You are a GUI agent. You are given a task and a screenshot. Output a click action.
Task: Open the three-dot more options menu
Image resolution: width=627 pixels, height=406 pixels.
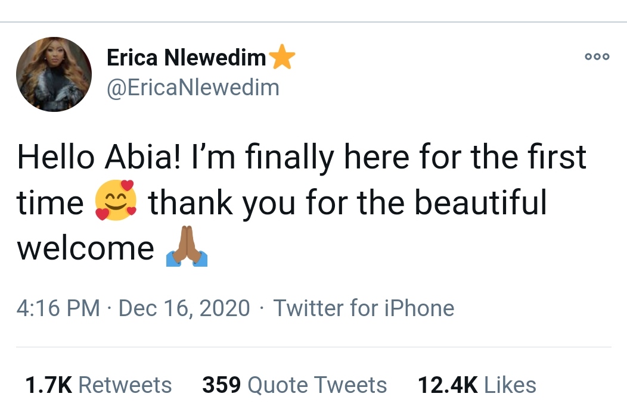(x=597, y=57)
